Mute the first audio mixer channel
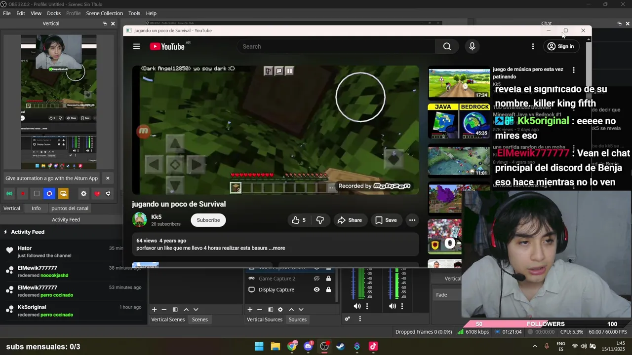The width and height of the screenshot is (632, 355). [x=357, y=306]
